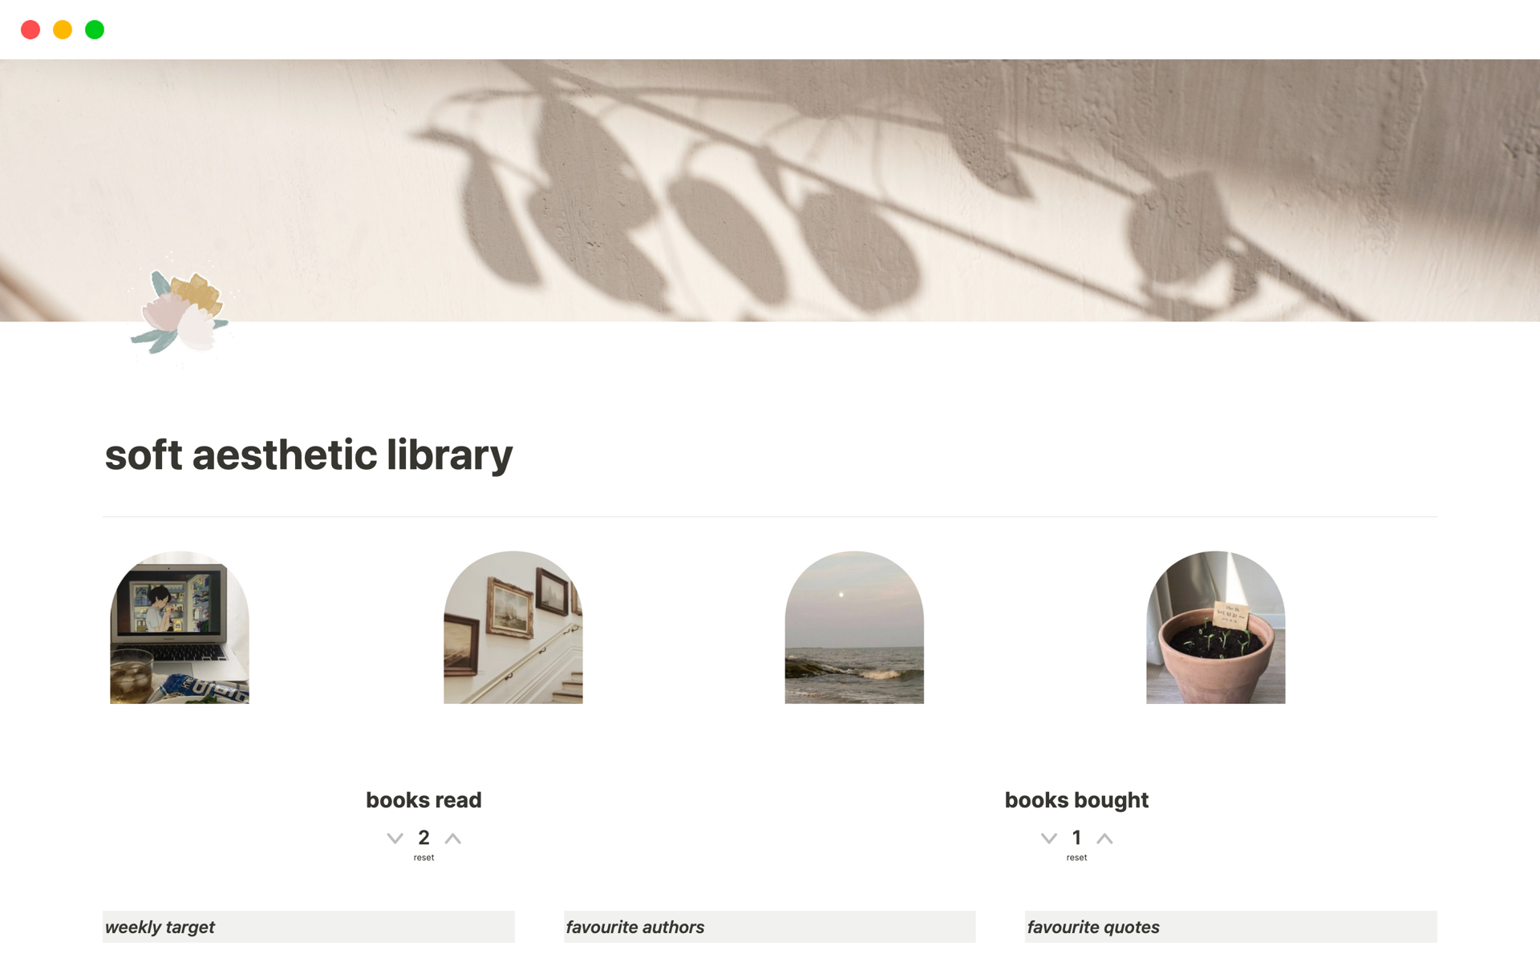
Task: Click the books bought heading
Action: point(1076,800)
